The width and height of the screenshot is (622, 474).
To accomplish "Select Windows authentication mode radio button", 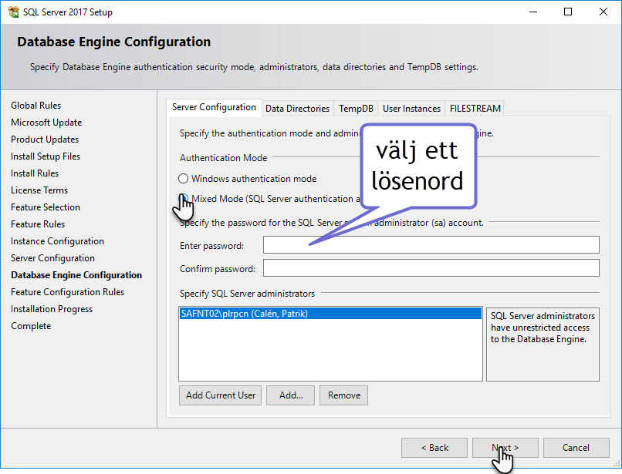I will pyautogui.click(x=183, y=179).
